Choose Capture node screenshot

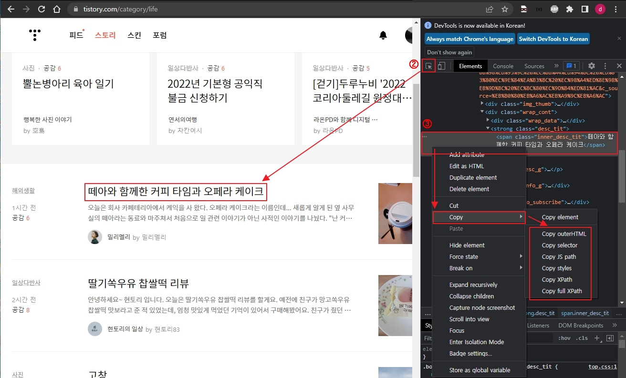(x=479, y=308)
